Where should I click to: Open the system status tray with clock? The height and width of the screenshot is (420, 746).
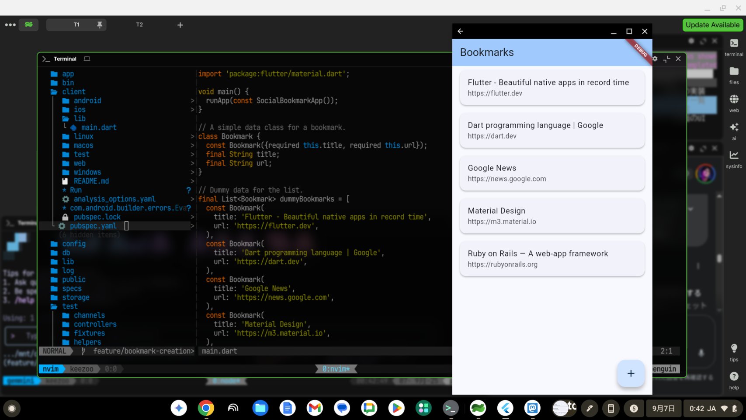click(713, 409)
